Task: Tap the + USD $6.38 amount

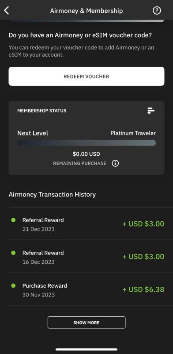Action: point(143,289)
